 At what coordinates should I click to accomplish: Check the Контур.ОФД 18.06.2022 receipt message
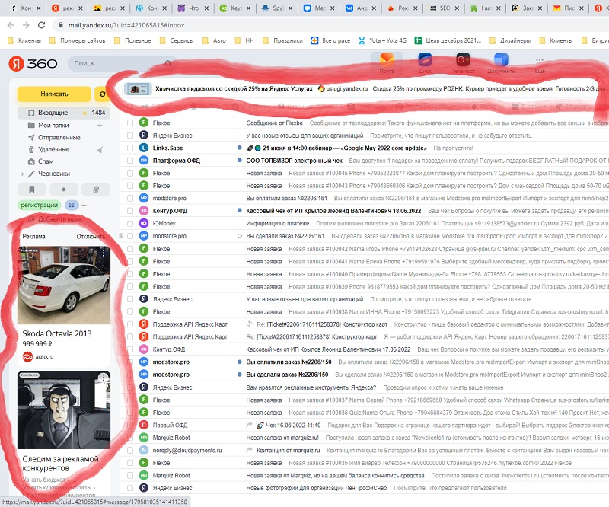coord(130,211)
